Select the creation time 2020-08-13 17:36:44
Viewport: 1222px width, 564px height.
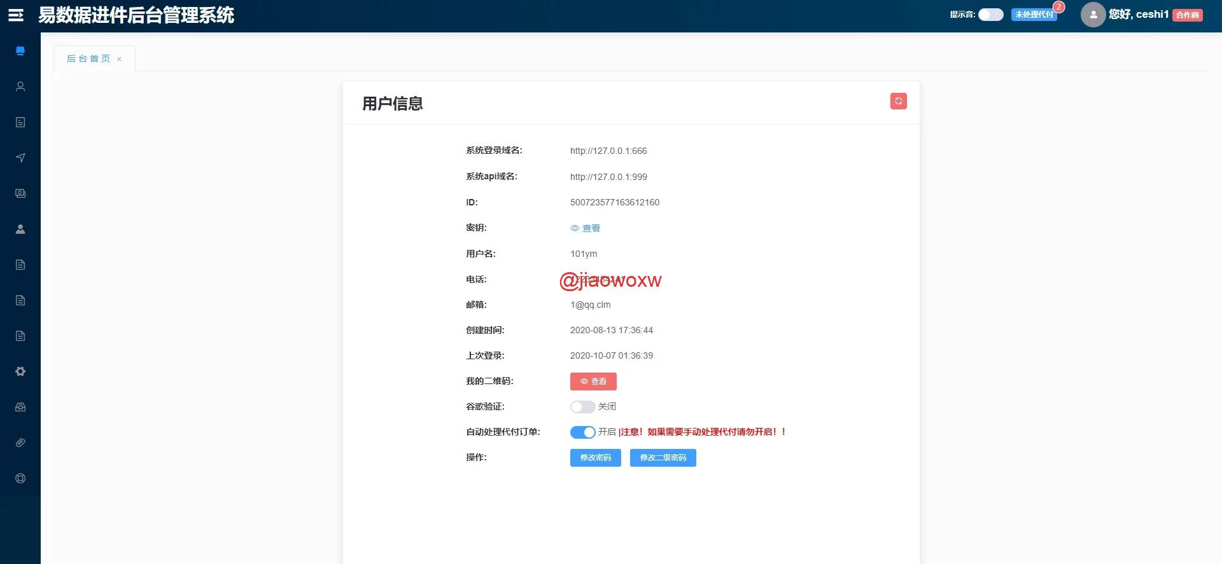pyautogui.click(x=612, y=331)
